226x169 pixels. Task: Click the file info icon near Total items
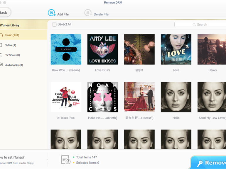point(65,160)
